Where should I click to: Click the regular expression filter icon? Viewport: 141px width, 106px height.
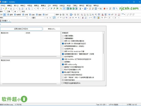click(x=58, y=18)
